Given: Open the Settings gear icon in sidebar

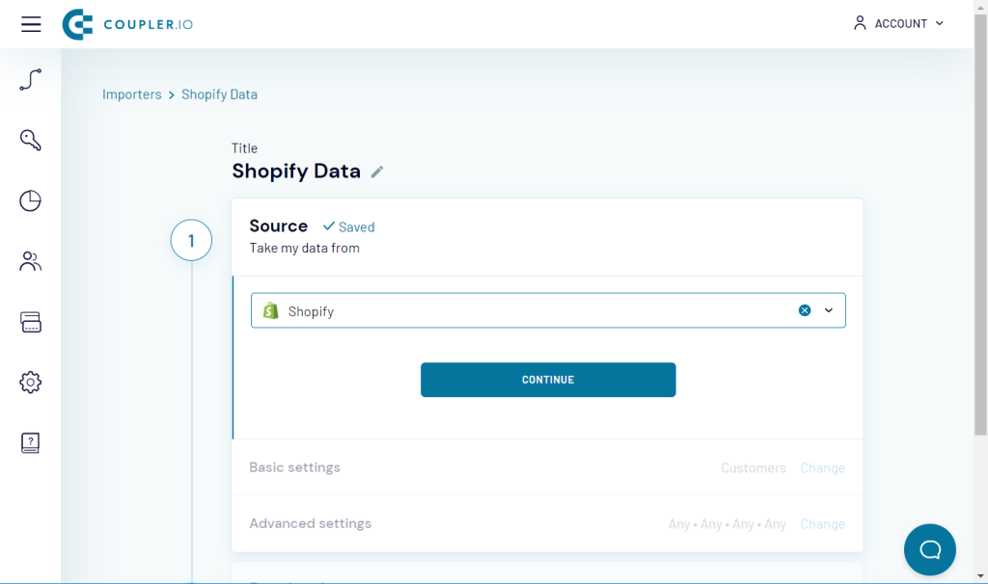Looking at the screenshot, I should tap(30, 382).
